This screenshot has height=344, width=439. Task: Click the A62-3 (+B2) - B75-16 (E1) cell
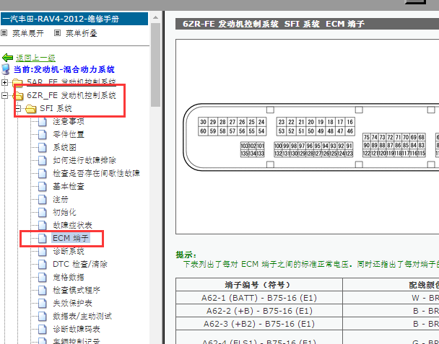point(259,324)
